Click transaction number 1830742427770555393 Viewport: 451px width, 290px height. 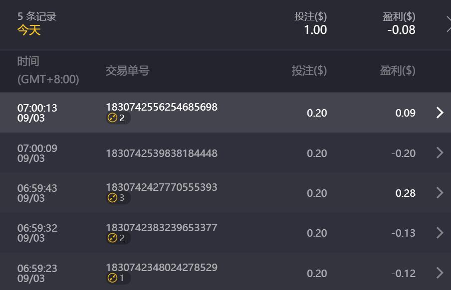(161, 187)
